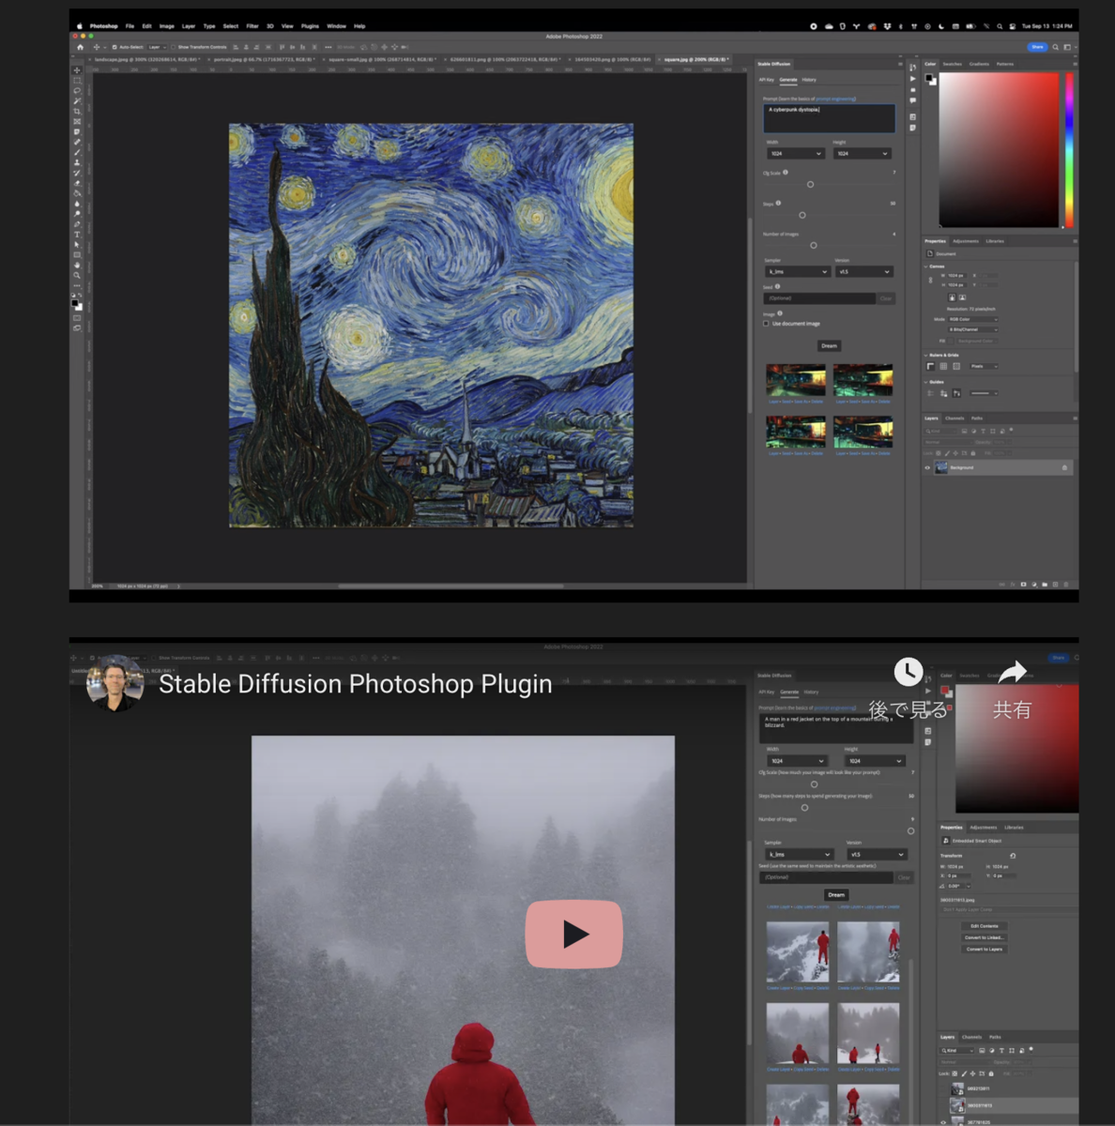Enable the Use document image checkbox
Image resolution: width=1115 pixels, height=1126 pixels.
766,324
